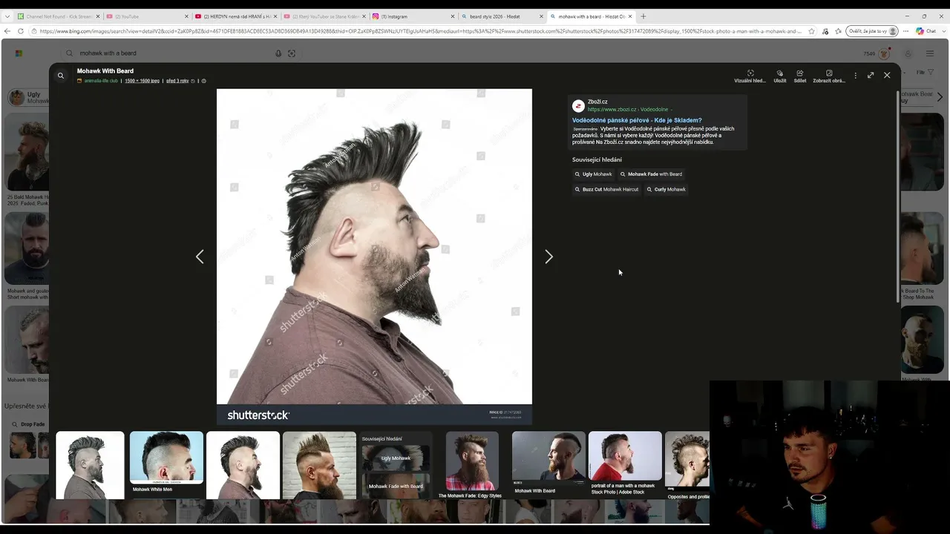Open Zboží.cz sponsored ad headline
Viewport: 950px width, 534px height.
637,120
